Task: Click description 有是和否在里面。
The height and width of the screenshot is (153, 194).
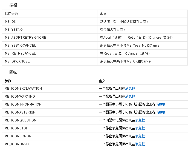Action: coord(112,30)
